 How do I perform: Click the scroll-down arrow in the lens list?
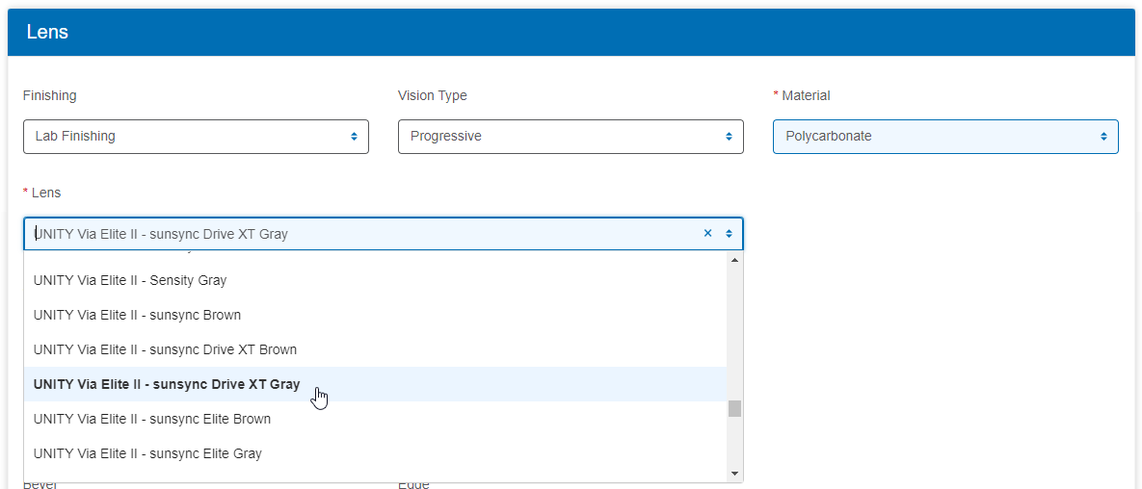[734, 473]
